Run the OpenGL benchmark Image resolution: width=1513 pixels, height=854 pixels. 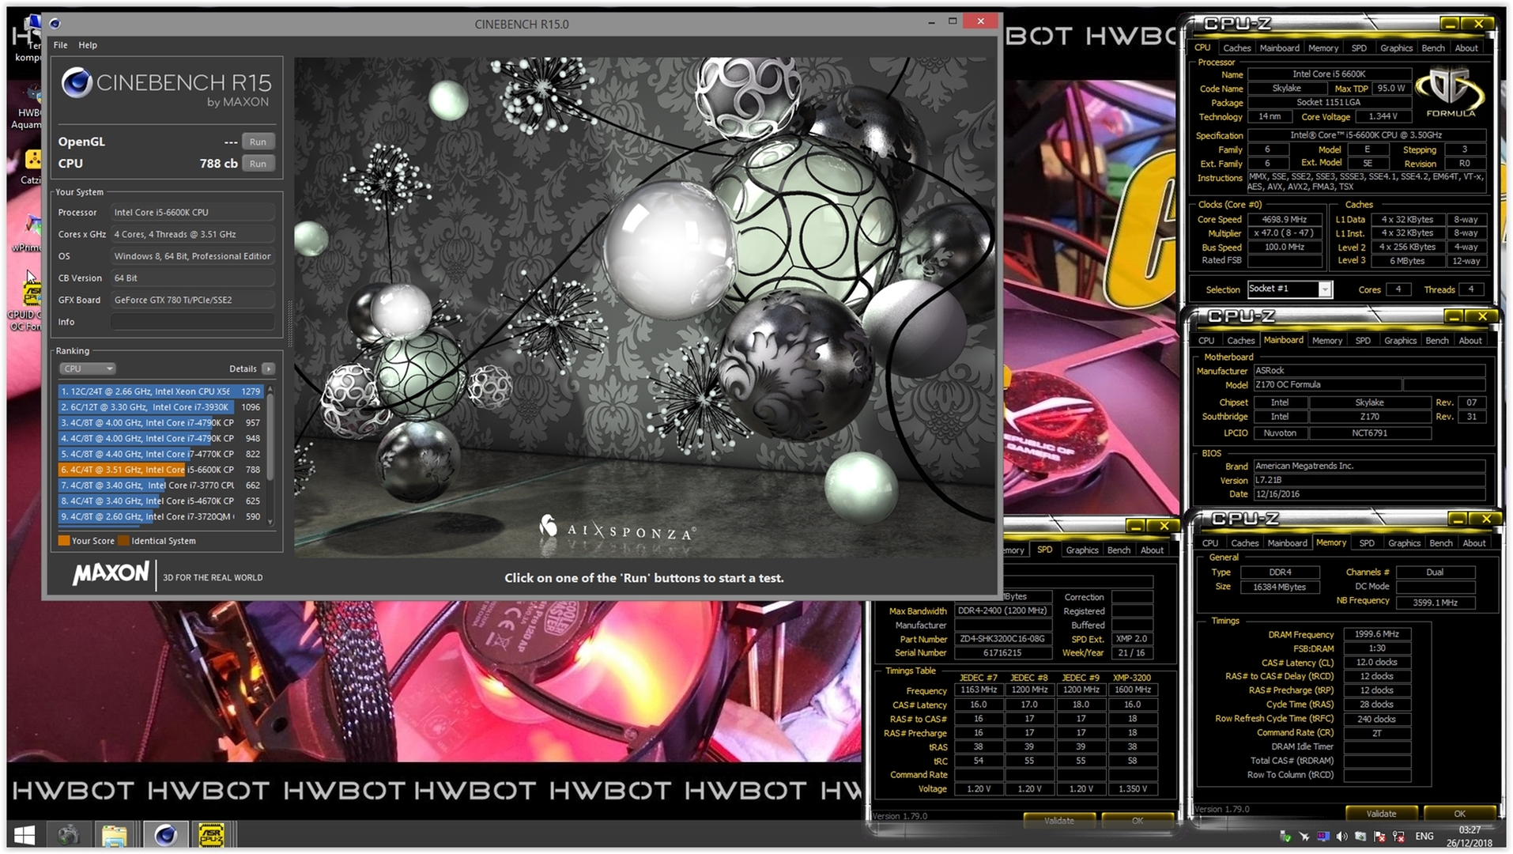pyautogui.click(x=258, y=142)
